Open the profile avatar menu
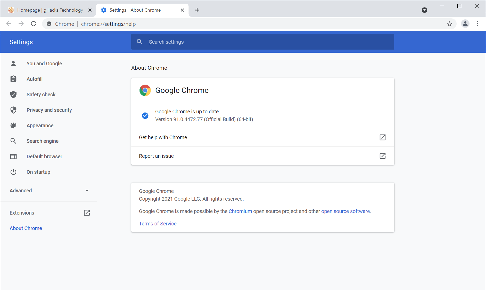 click(465, 24)
